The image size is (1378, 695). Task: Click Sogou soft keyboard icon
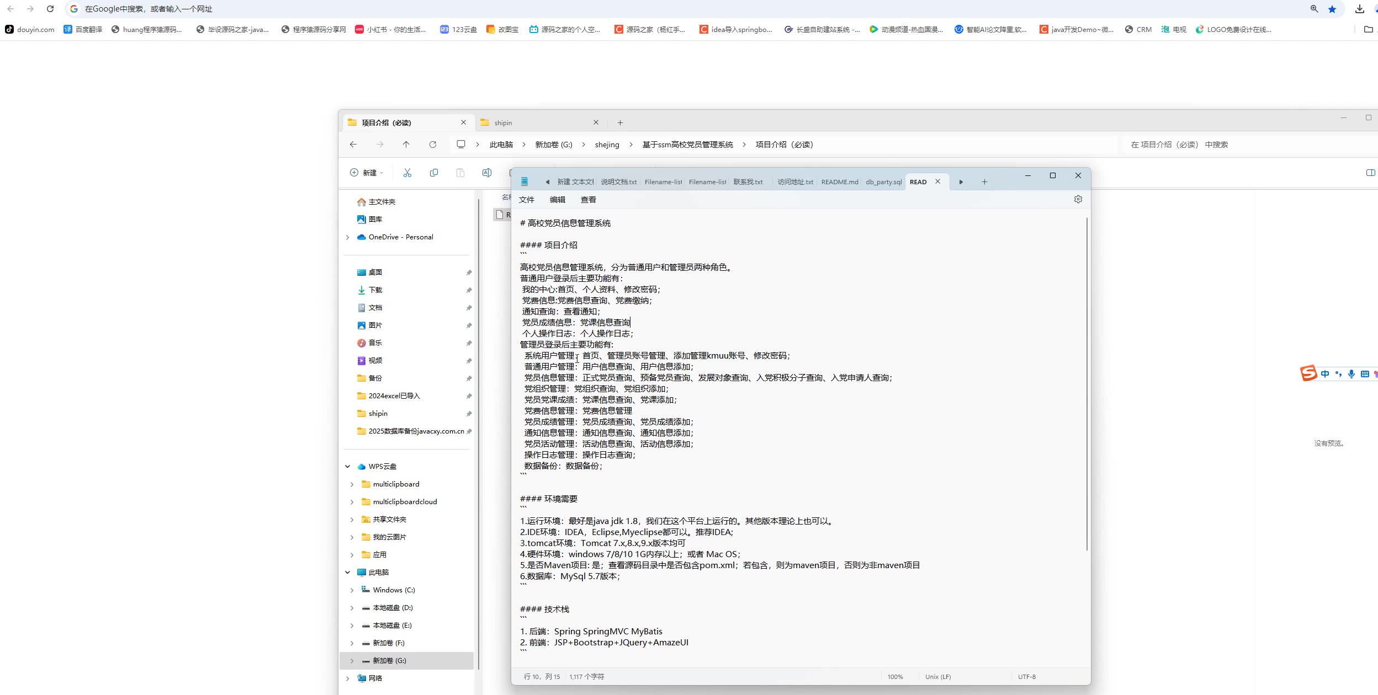1365,374
